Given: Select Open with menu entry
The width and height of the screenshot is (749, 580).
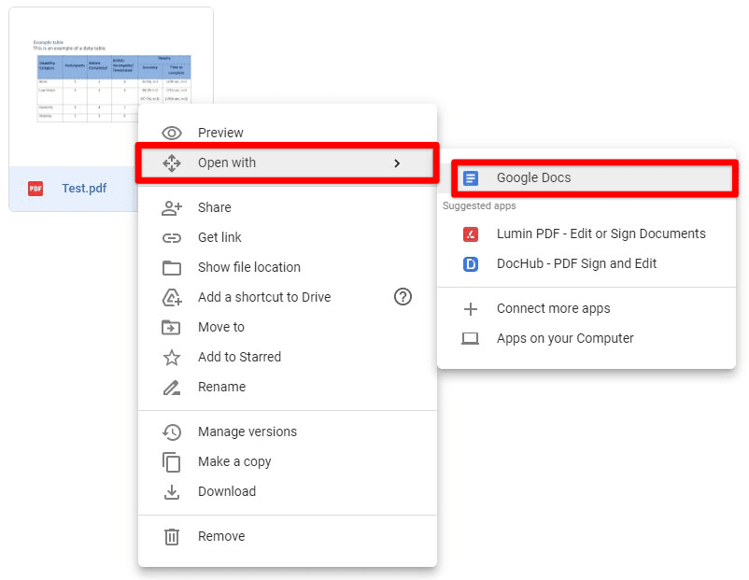Looking at the screenshot, I should pyautogui.click(x=288, y=163).
